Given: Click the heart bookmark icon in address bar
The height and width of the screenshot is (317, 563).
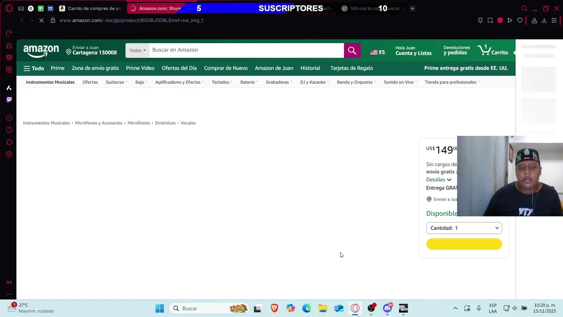Looking at the screenshot, I should click(520, 20).
